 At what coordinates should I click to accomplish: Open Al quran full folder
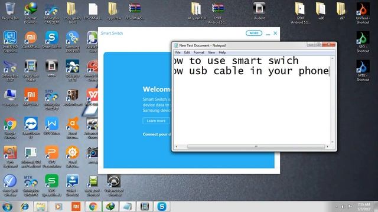click(197, 11)
